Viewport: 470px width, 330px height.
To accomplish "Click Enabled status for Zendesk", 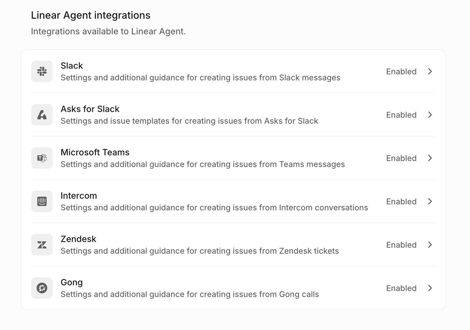I will point(401,245).
